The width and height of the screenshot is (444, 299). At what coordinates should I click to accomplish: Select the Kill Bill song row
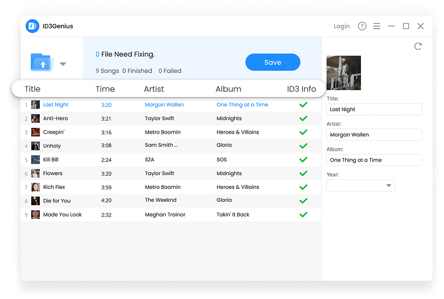point(171,160)
